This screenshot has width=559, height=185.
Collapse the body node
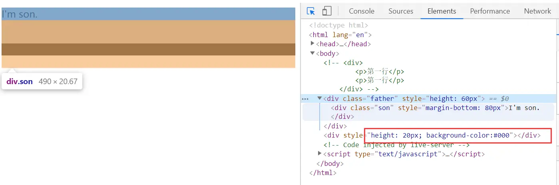point(313,53)
